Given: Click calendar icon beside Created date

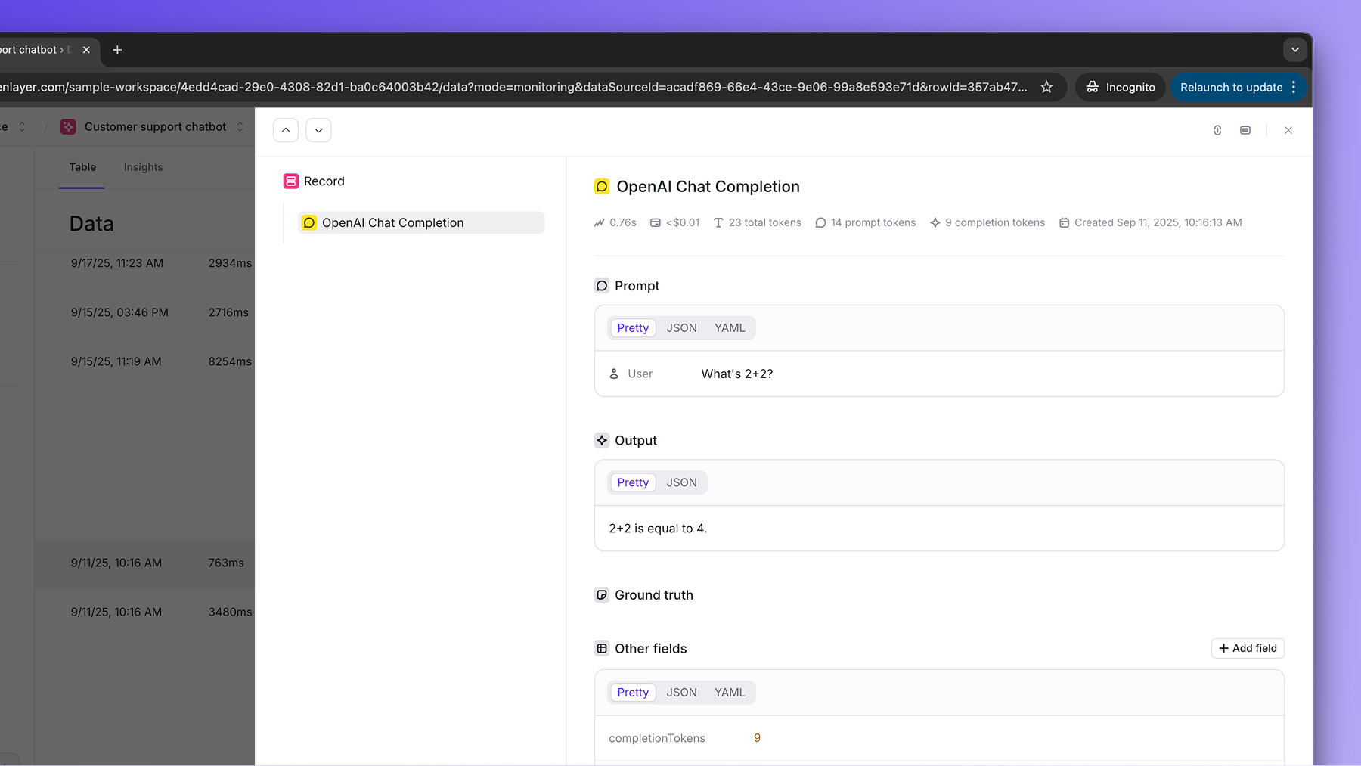Looking at the screenshot, I should click(1064, 223).
